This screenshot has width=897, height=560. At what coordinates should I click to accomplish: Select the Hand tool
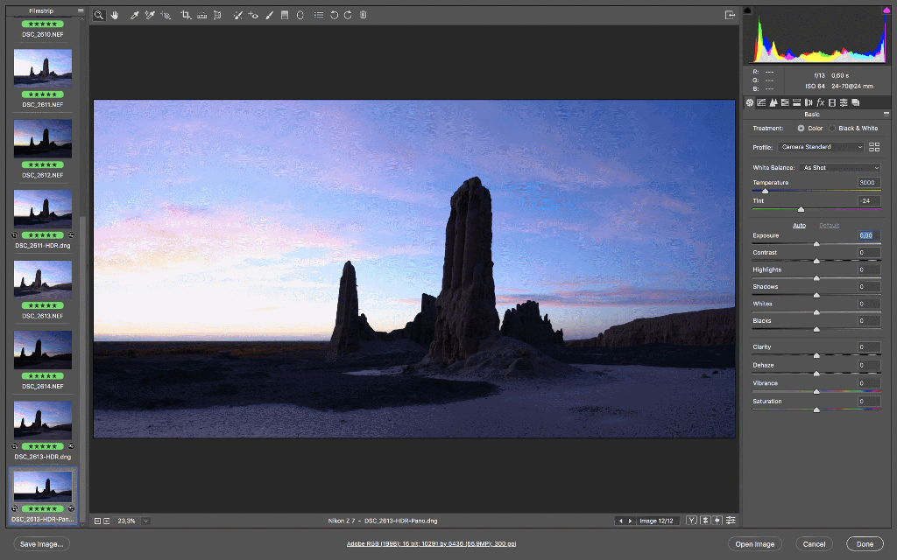click(115, 15)
